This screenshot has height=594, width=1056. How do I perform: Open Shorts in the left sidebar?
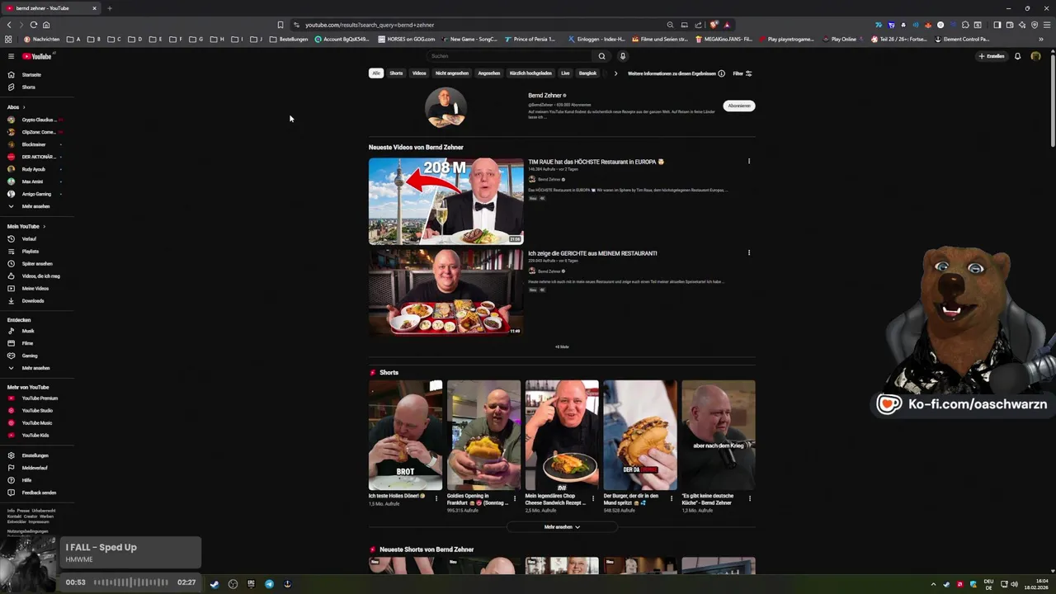pyautogui.click(x=29, y=87)
